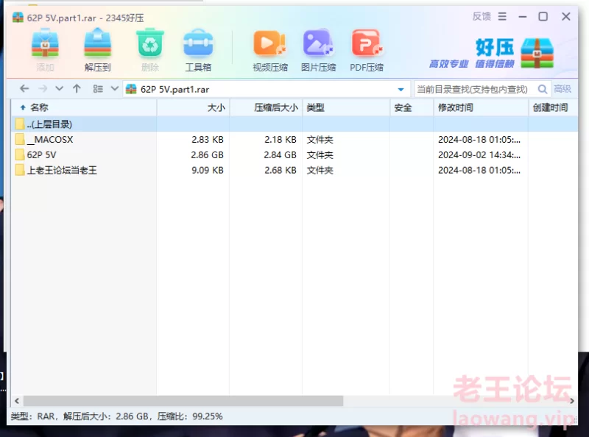Viewport: 589px width, 437px height.
Task: Open the hamburger main menu
Action: [x=502, y=16]
